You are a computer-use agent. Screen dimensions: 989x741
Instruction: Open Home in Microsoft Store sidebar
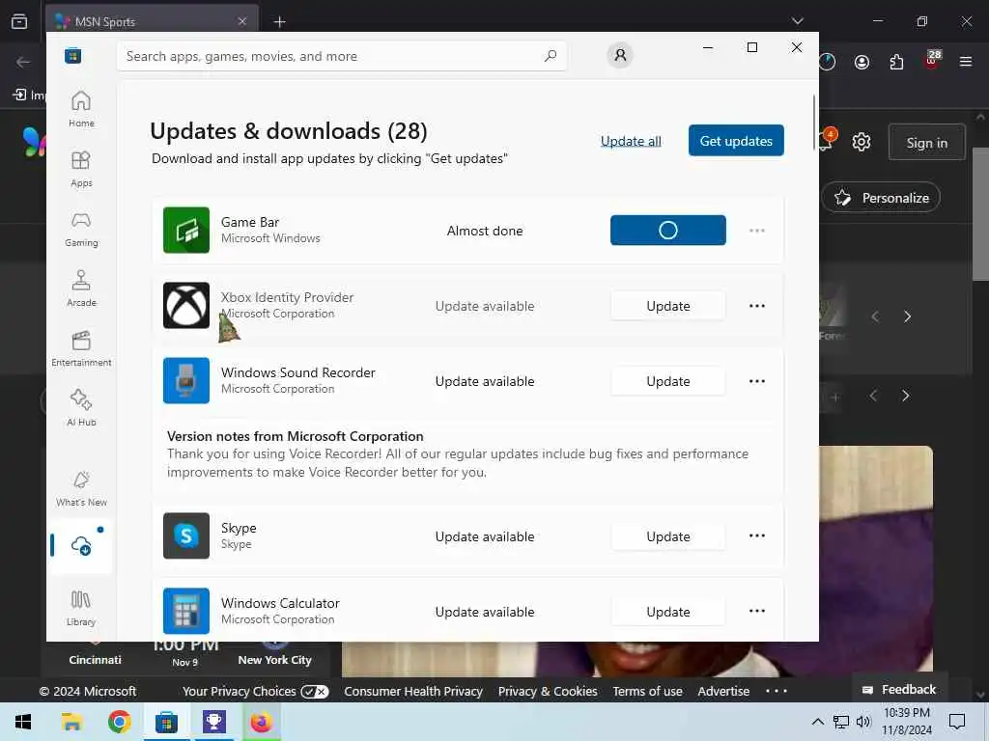click(81, 108)
